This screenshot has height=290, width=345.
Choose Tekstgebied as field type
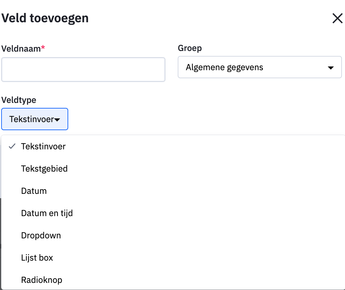[44, 168]
